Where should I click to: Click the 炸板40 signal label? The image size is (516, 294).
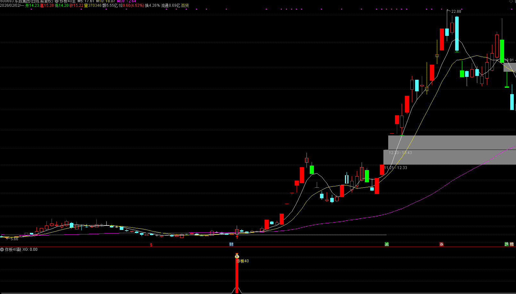[x=243, y=261]
